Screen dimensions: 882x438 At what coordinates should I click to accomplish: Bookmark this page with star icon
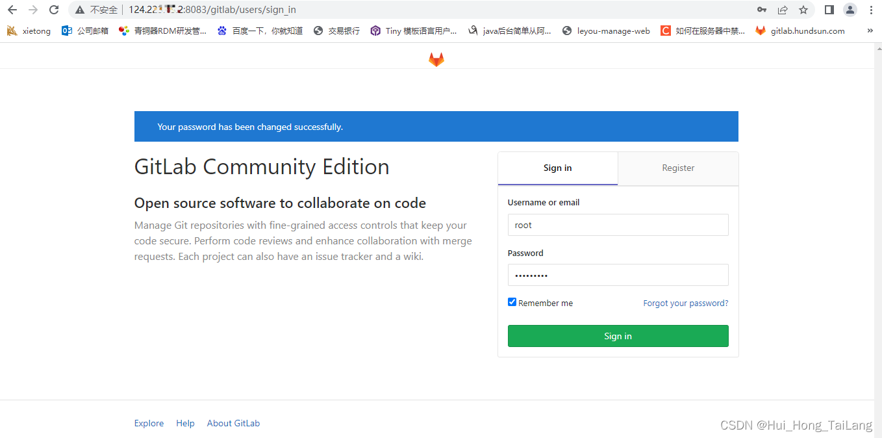point(803,10)
